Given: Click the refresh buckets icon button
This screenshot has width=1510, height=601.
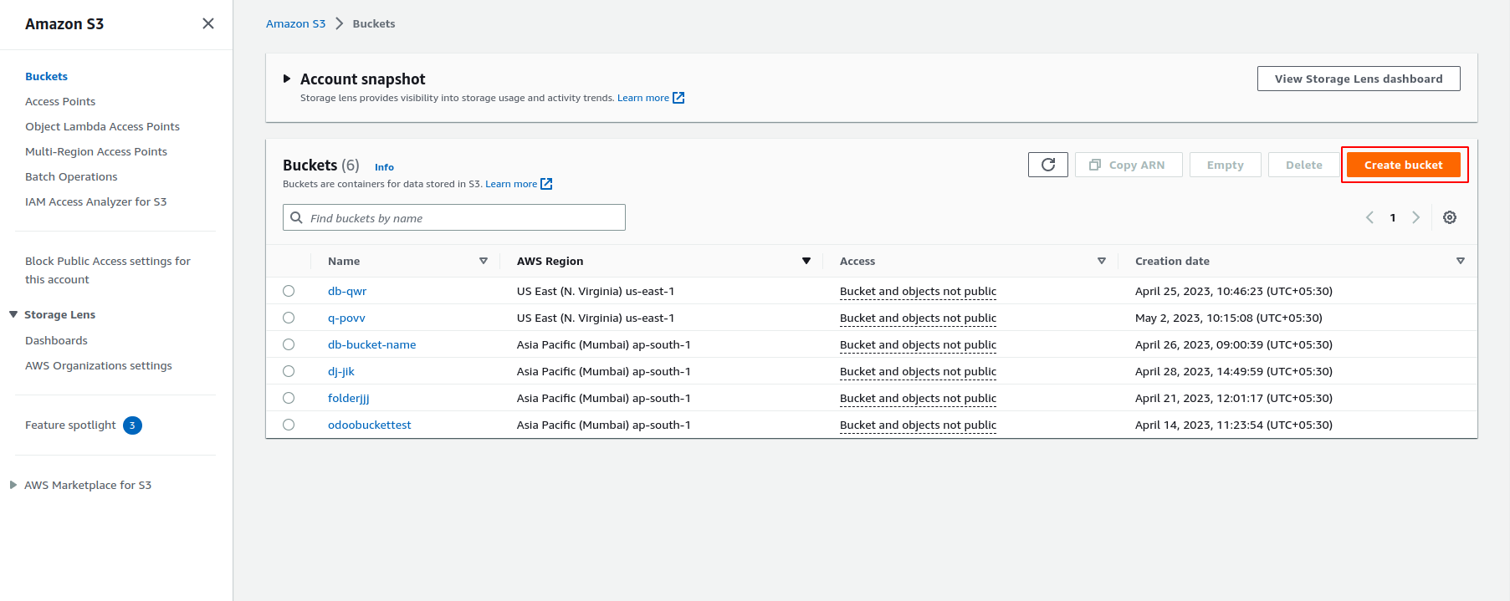Looking at the screenshot, I should click(1047, 165).
